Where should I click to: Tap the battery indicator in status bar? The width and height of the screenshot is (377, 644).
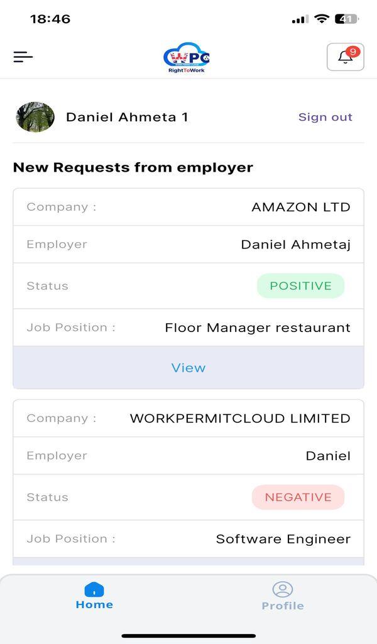[347, 19]
